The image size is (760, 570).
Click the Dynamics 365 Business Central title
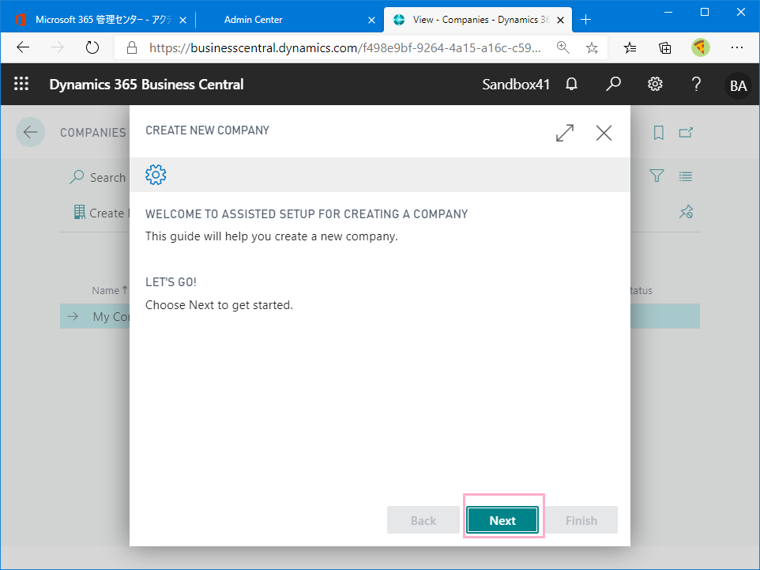[x=146, y=85]
